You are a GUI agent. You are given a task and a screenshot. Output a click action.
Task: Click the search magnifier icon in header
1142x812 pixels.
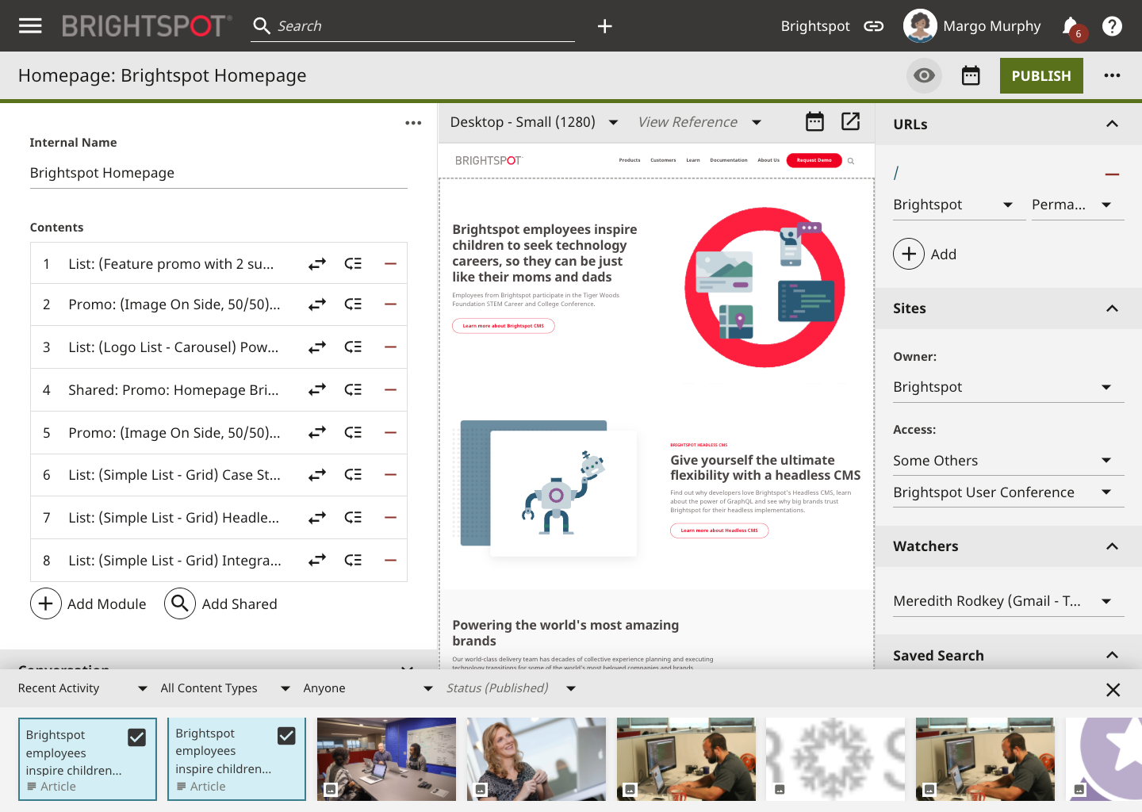tap(262, 26)
